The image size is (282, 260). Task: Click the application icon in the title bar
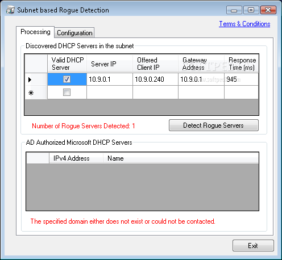tap(10, 10)
